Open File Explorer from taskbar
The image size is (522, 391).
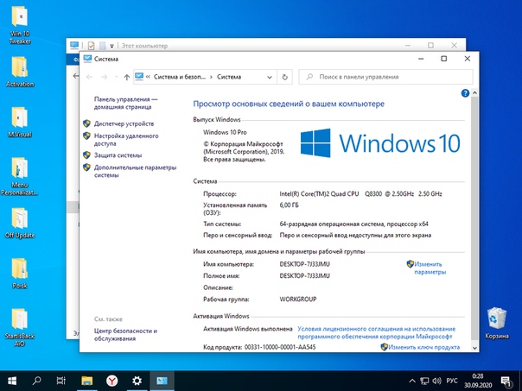87,381
